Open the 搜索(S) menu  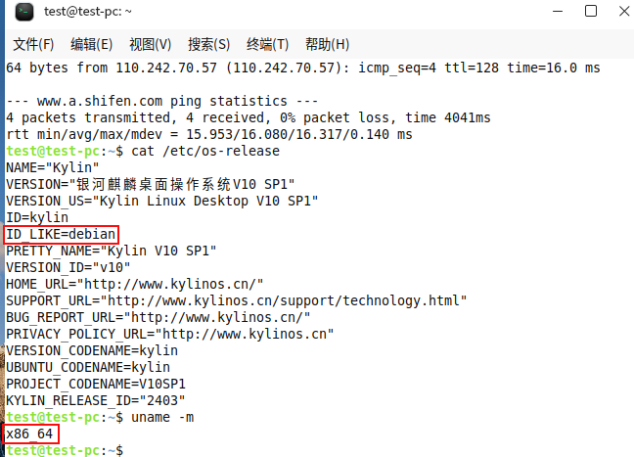(x=208, y=44)
